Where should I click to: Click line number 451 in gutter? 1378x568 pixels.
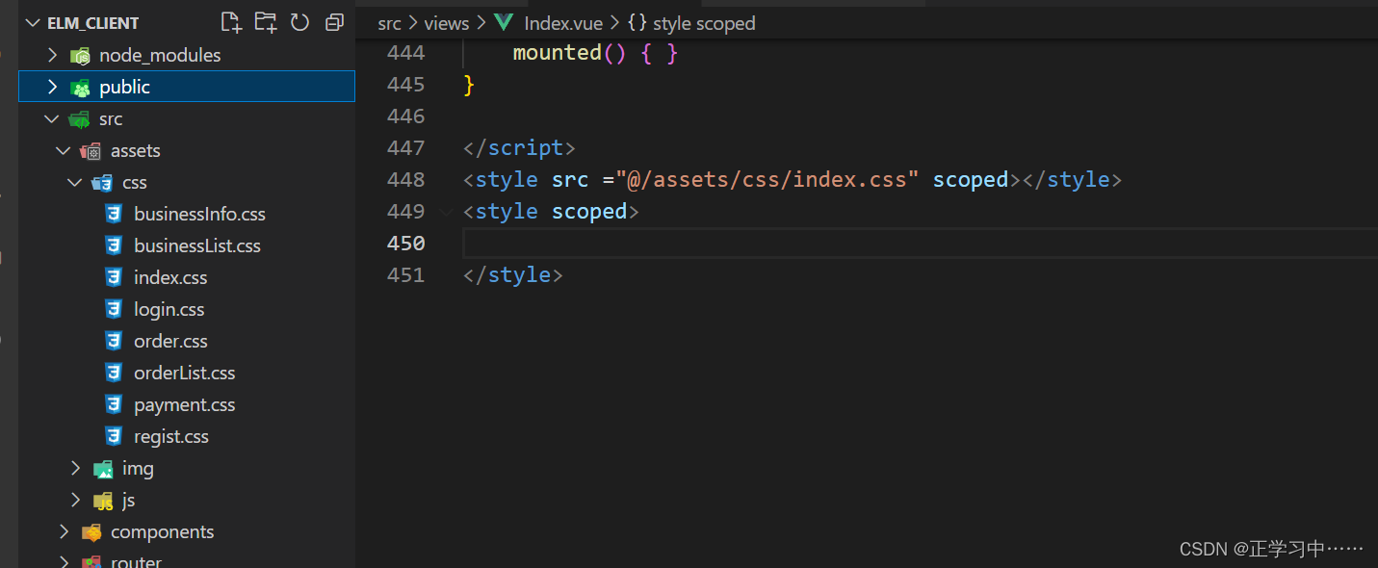point(405,274)
